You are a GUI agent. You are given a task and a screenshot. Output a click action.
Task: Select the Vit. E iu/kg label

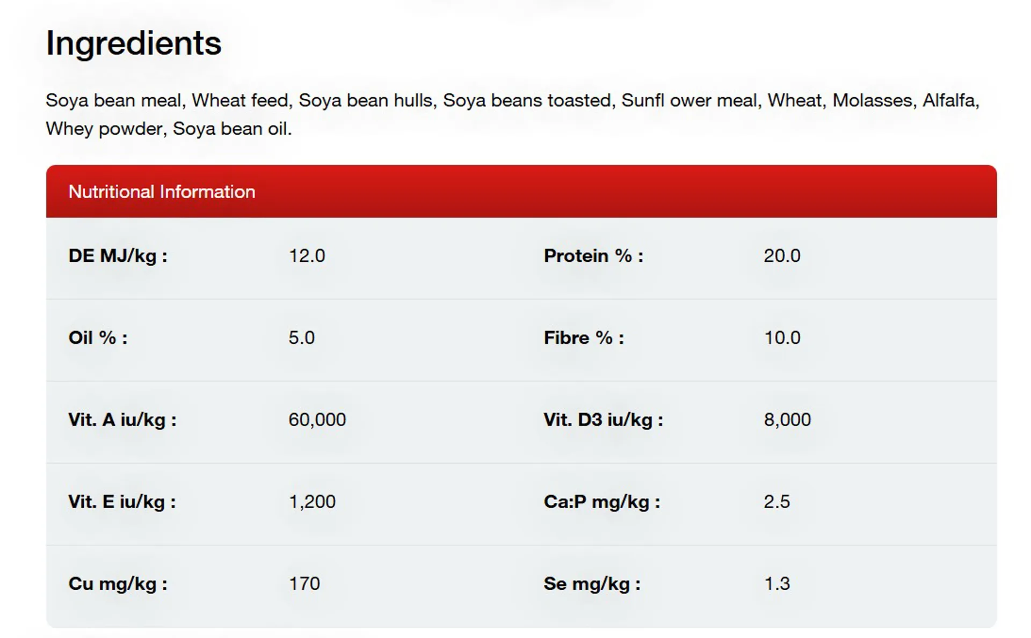coord(122,502)
